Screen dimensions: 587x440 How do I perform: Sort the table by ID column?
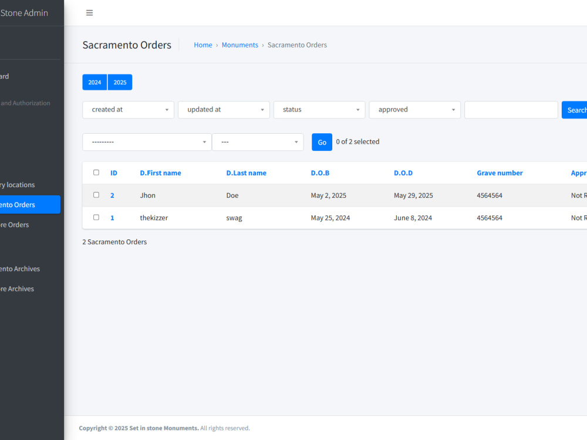click(114, 173)
